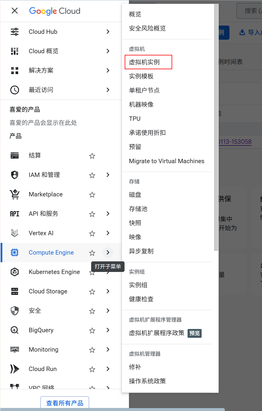
Task: Open the Compute Engine submenu chevron
Action: pyautogui.click(x=108, y=253)
